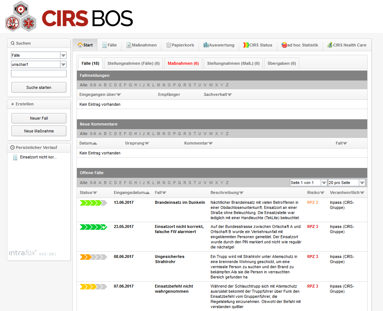The width and height of the screenshot is (383, 311).
Task: Sort Offene Fälle by Status
Action: tap(88, 192)
